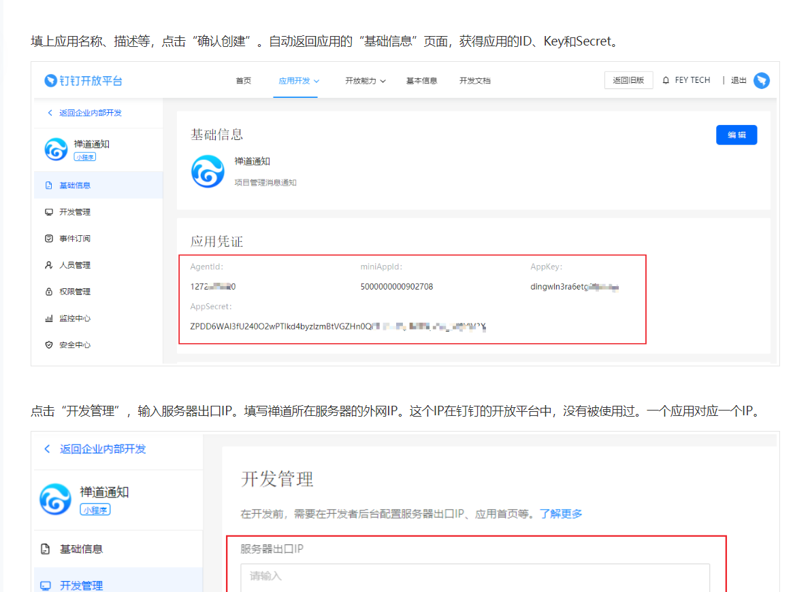This screenshot has height=592, width=793.
Task: Click the blue 编辑 button
Action: [x=737, y=135]
